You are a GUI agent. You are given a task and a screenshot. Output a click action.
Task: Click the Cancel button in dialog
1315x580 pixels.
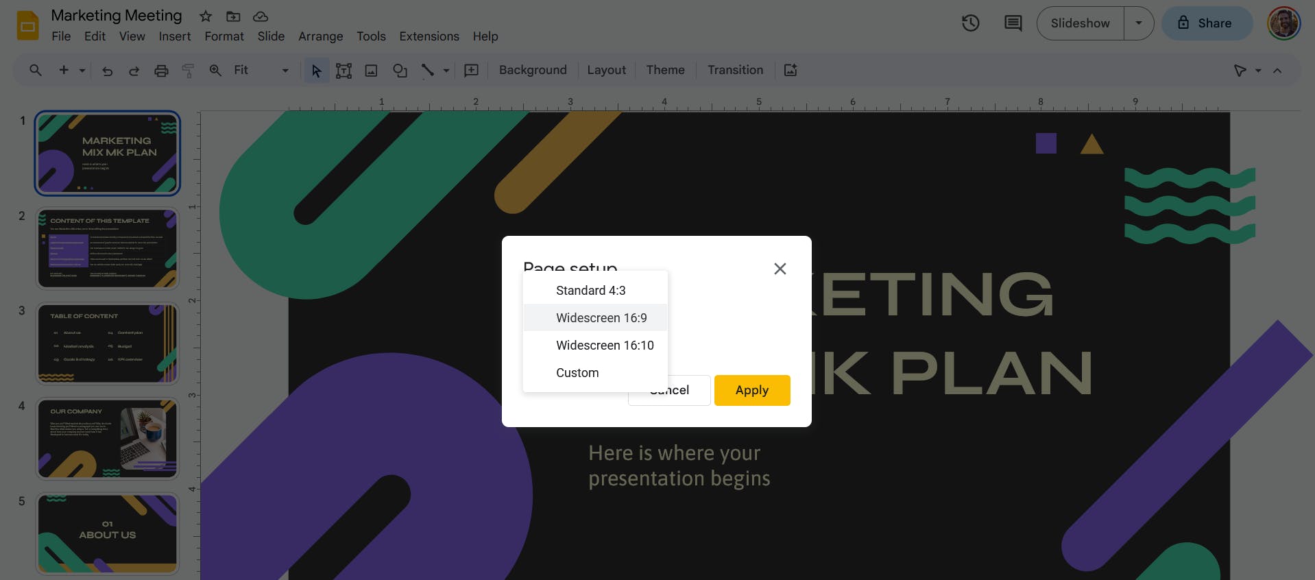(669, 390)
